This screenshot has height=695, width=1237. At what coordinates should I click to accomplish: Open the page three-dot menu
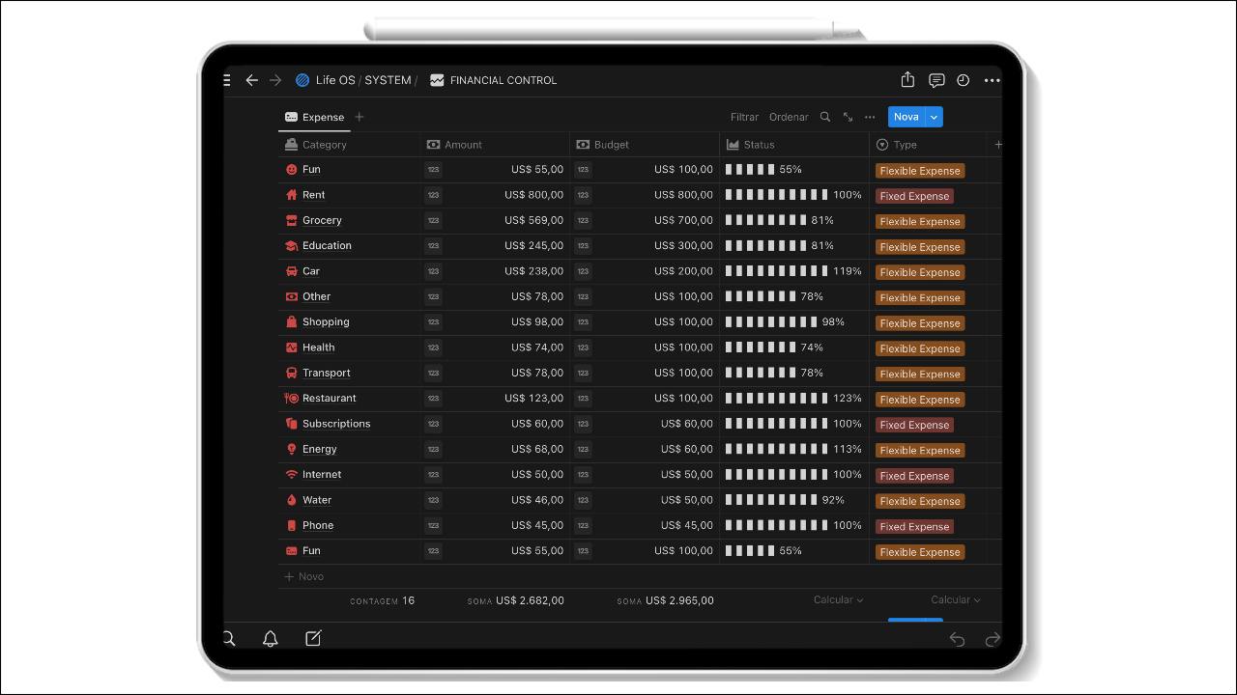992,80
